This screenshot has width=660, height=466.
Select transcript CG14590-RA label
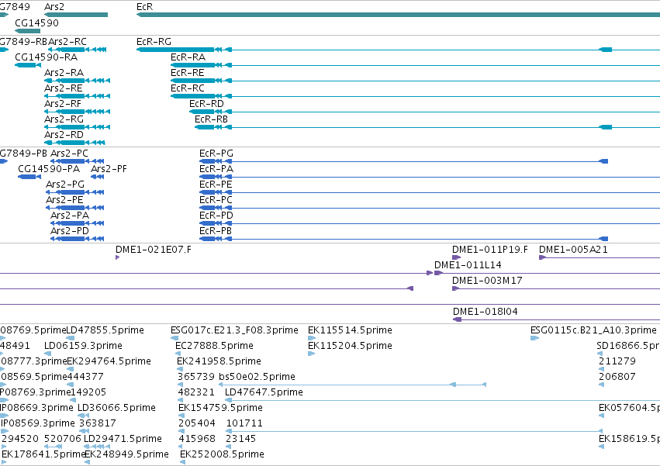coord(46,57)
